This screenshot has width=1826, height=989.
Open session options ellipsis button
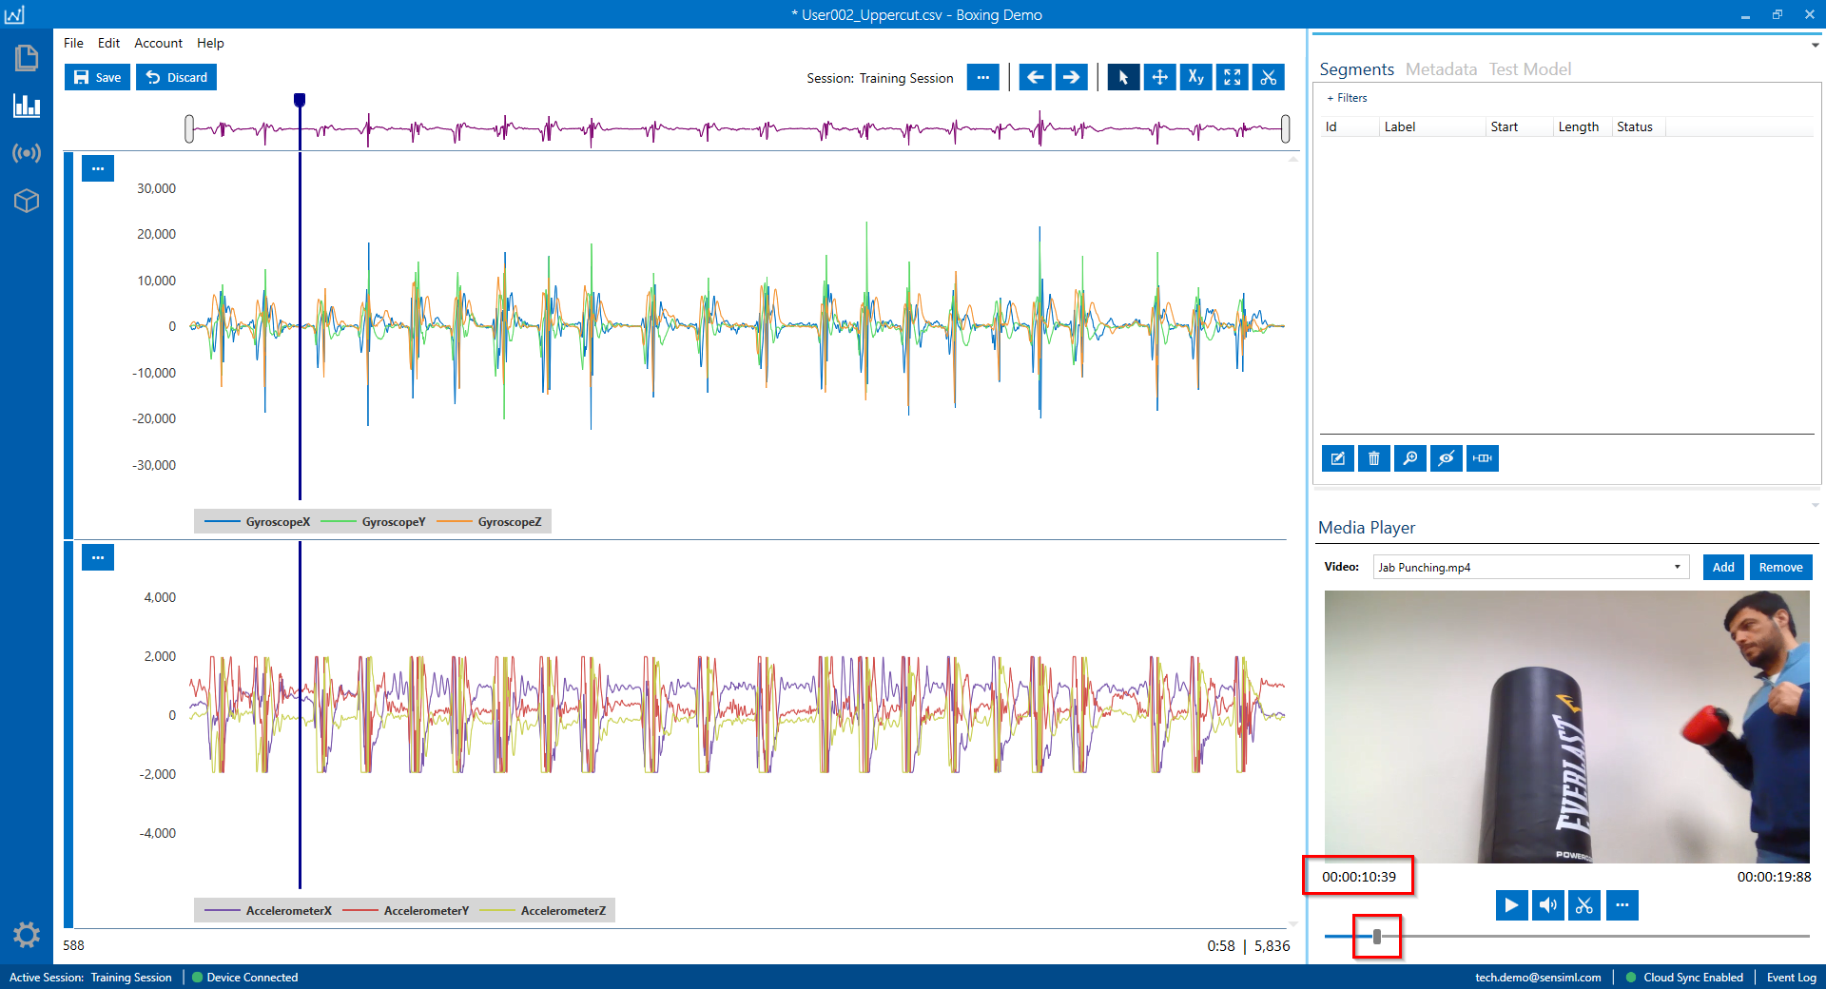[982, 78]
